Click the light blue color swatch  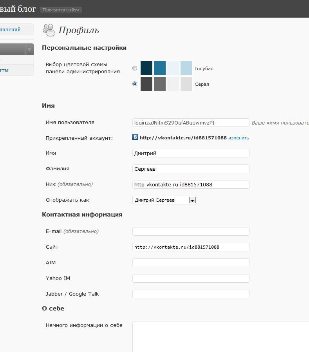[x=186, y=68]
